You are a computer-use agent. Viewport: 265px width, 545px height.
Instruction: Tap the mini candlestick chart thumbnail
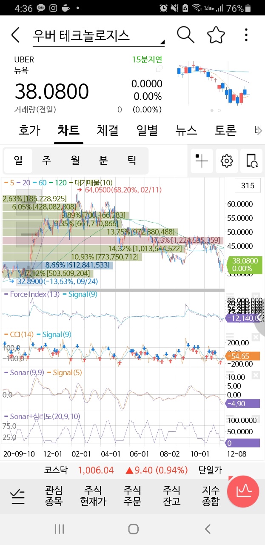coord(213,83)
